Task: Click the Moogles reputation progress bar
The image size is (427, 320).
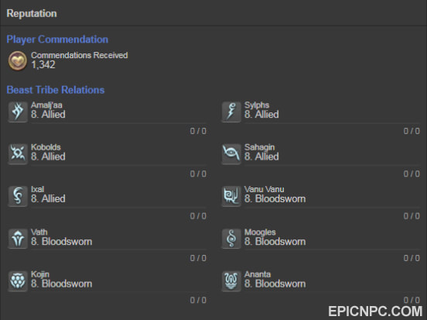Action: (x=332, y=249)
